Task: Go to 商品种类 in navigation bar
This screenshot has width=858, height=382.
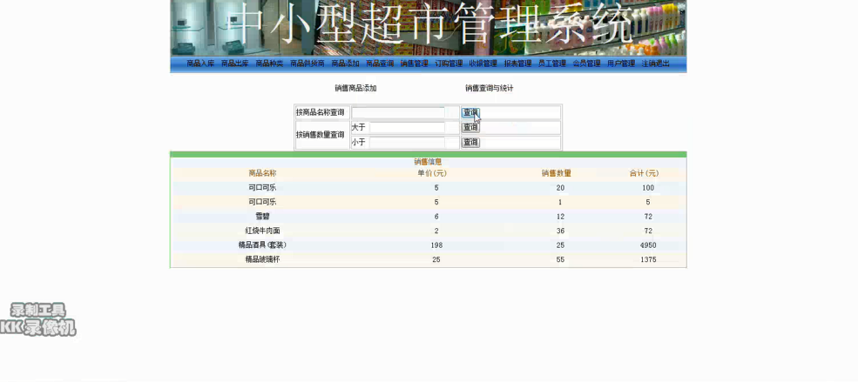Action: 269,64
